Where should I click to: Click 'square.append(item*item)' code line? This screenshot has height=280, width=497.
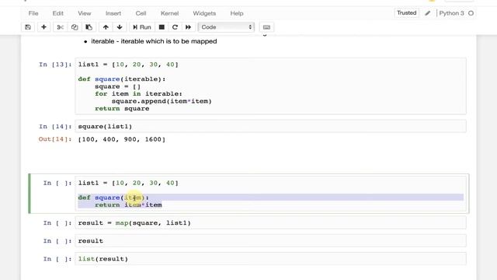(x=162, y=101)
